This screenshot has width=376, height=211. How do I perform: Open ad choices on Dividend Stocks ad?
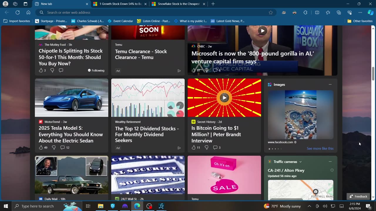(179, 148)
